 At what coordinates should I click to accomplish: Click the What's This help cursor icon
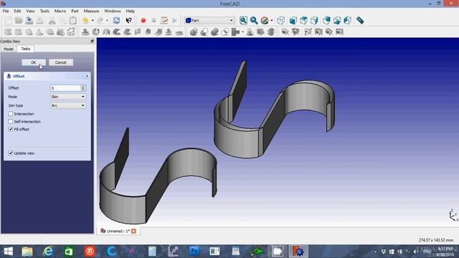pos(128,21)
